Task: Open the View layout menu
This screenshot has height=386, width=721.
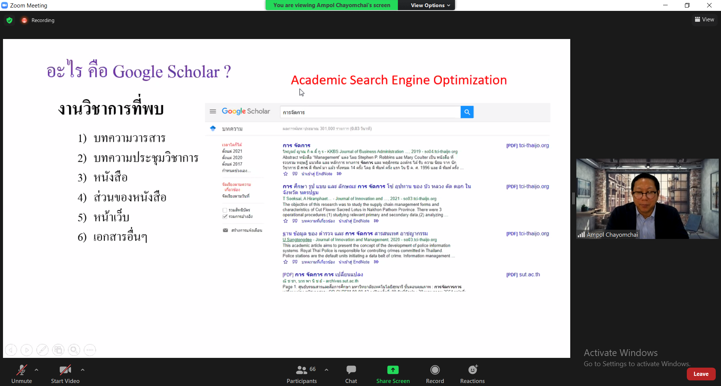Action: tap(704, 20)
